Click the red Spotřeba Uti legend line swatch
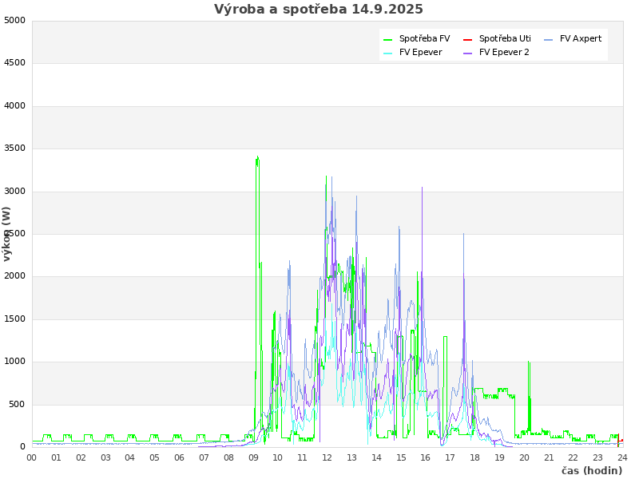The image size is (639, 479). (x=468, y=39)
